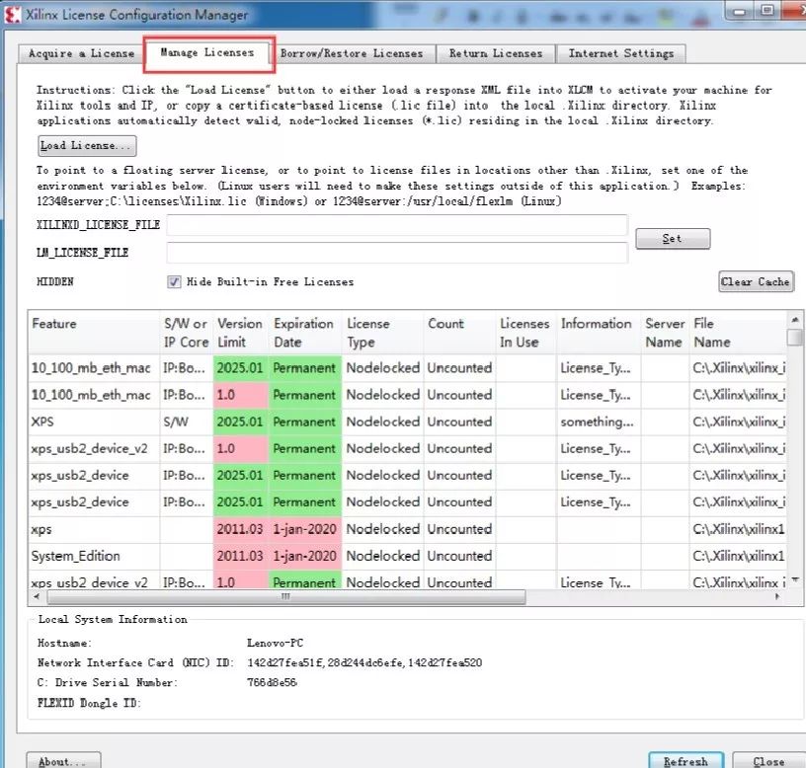Click the table's scroll down arrow
Image resolution: width=806 pixels, height=768 pixels.
(795, 580)
